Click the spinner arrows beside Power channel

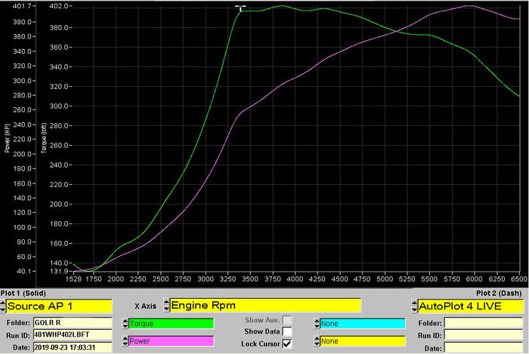(125, 340)
